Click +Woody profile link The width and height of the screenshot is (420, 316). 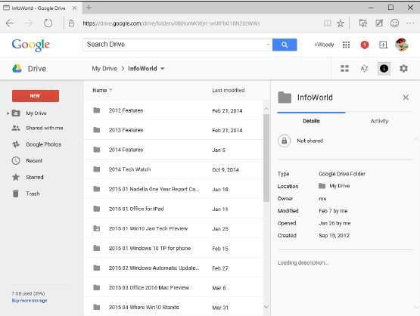(x=324, y=45)
